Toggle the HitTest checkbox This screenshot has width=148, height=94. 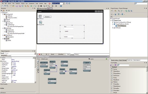tap(12, 82)
